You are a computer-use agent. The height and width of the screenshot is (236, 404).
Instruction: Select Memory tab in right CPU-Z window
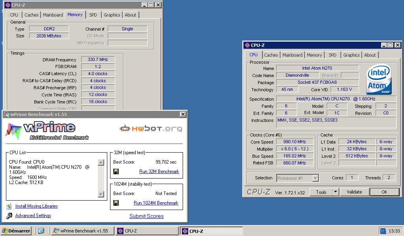click(x=314, y=55)
